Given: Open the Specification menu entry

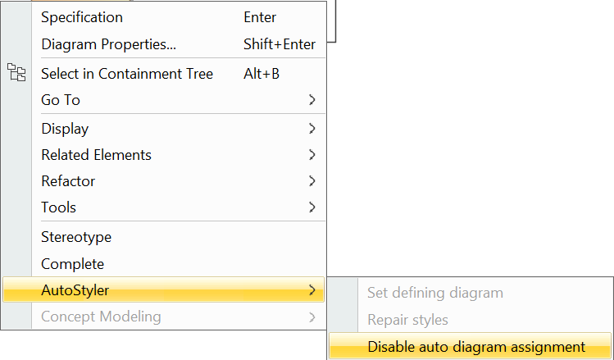Looking at the screenshot, I should click(x=82, y=17).
